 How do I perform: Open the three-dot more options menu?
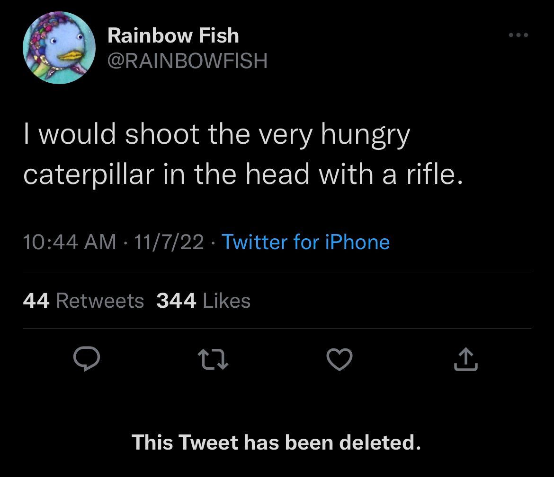(x=518, y=35)
